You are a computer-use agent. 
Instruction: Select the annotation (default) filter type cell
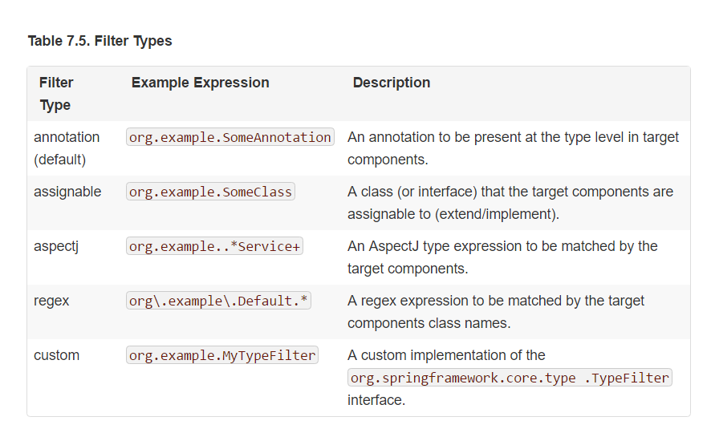67,148
